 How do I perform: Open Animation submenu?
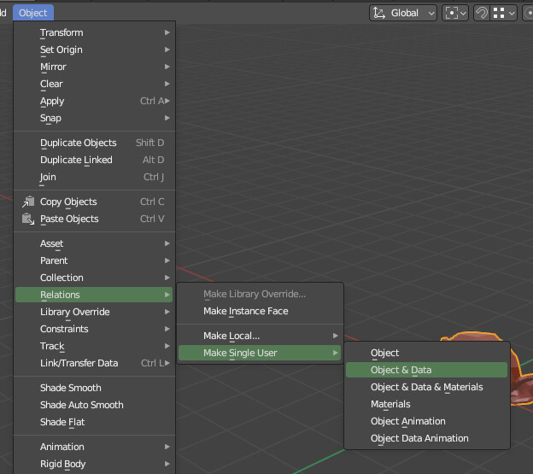click(94, 447)
